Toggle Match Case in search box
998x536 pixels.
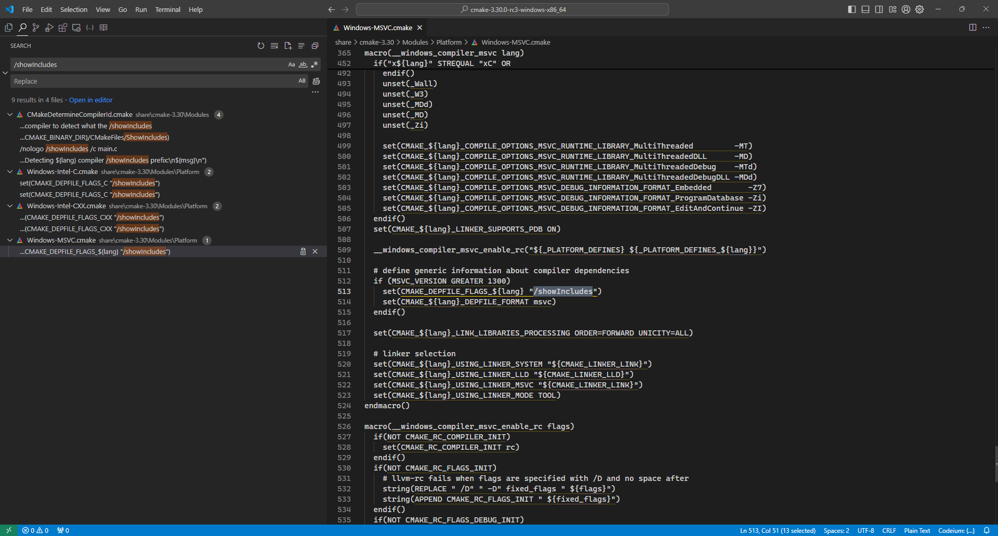[x=292, y=64]
